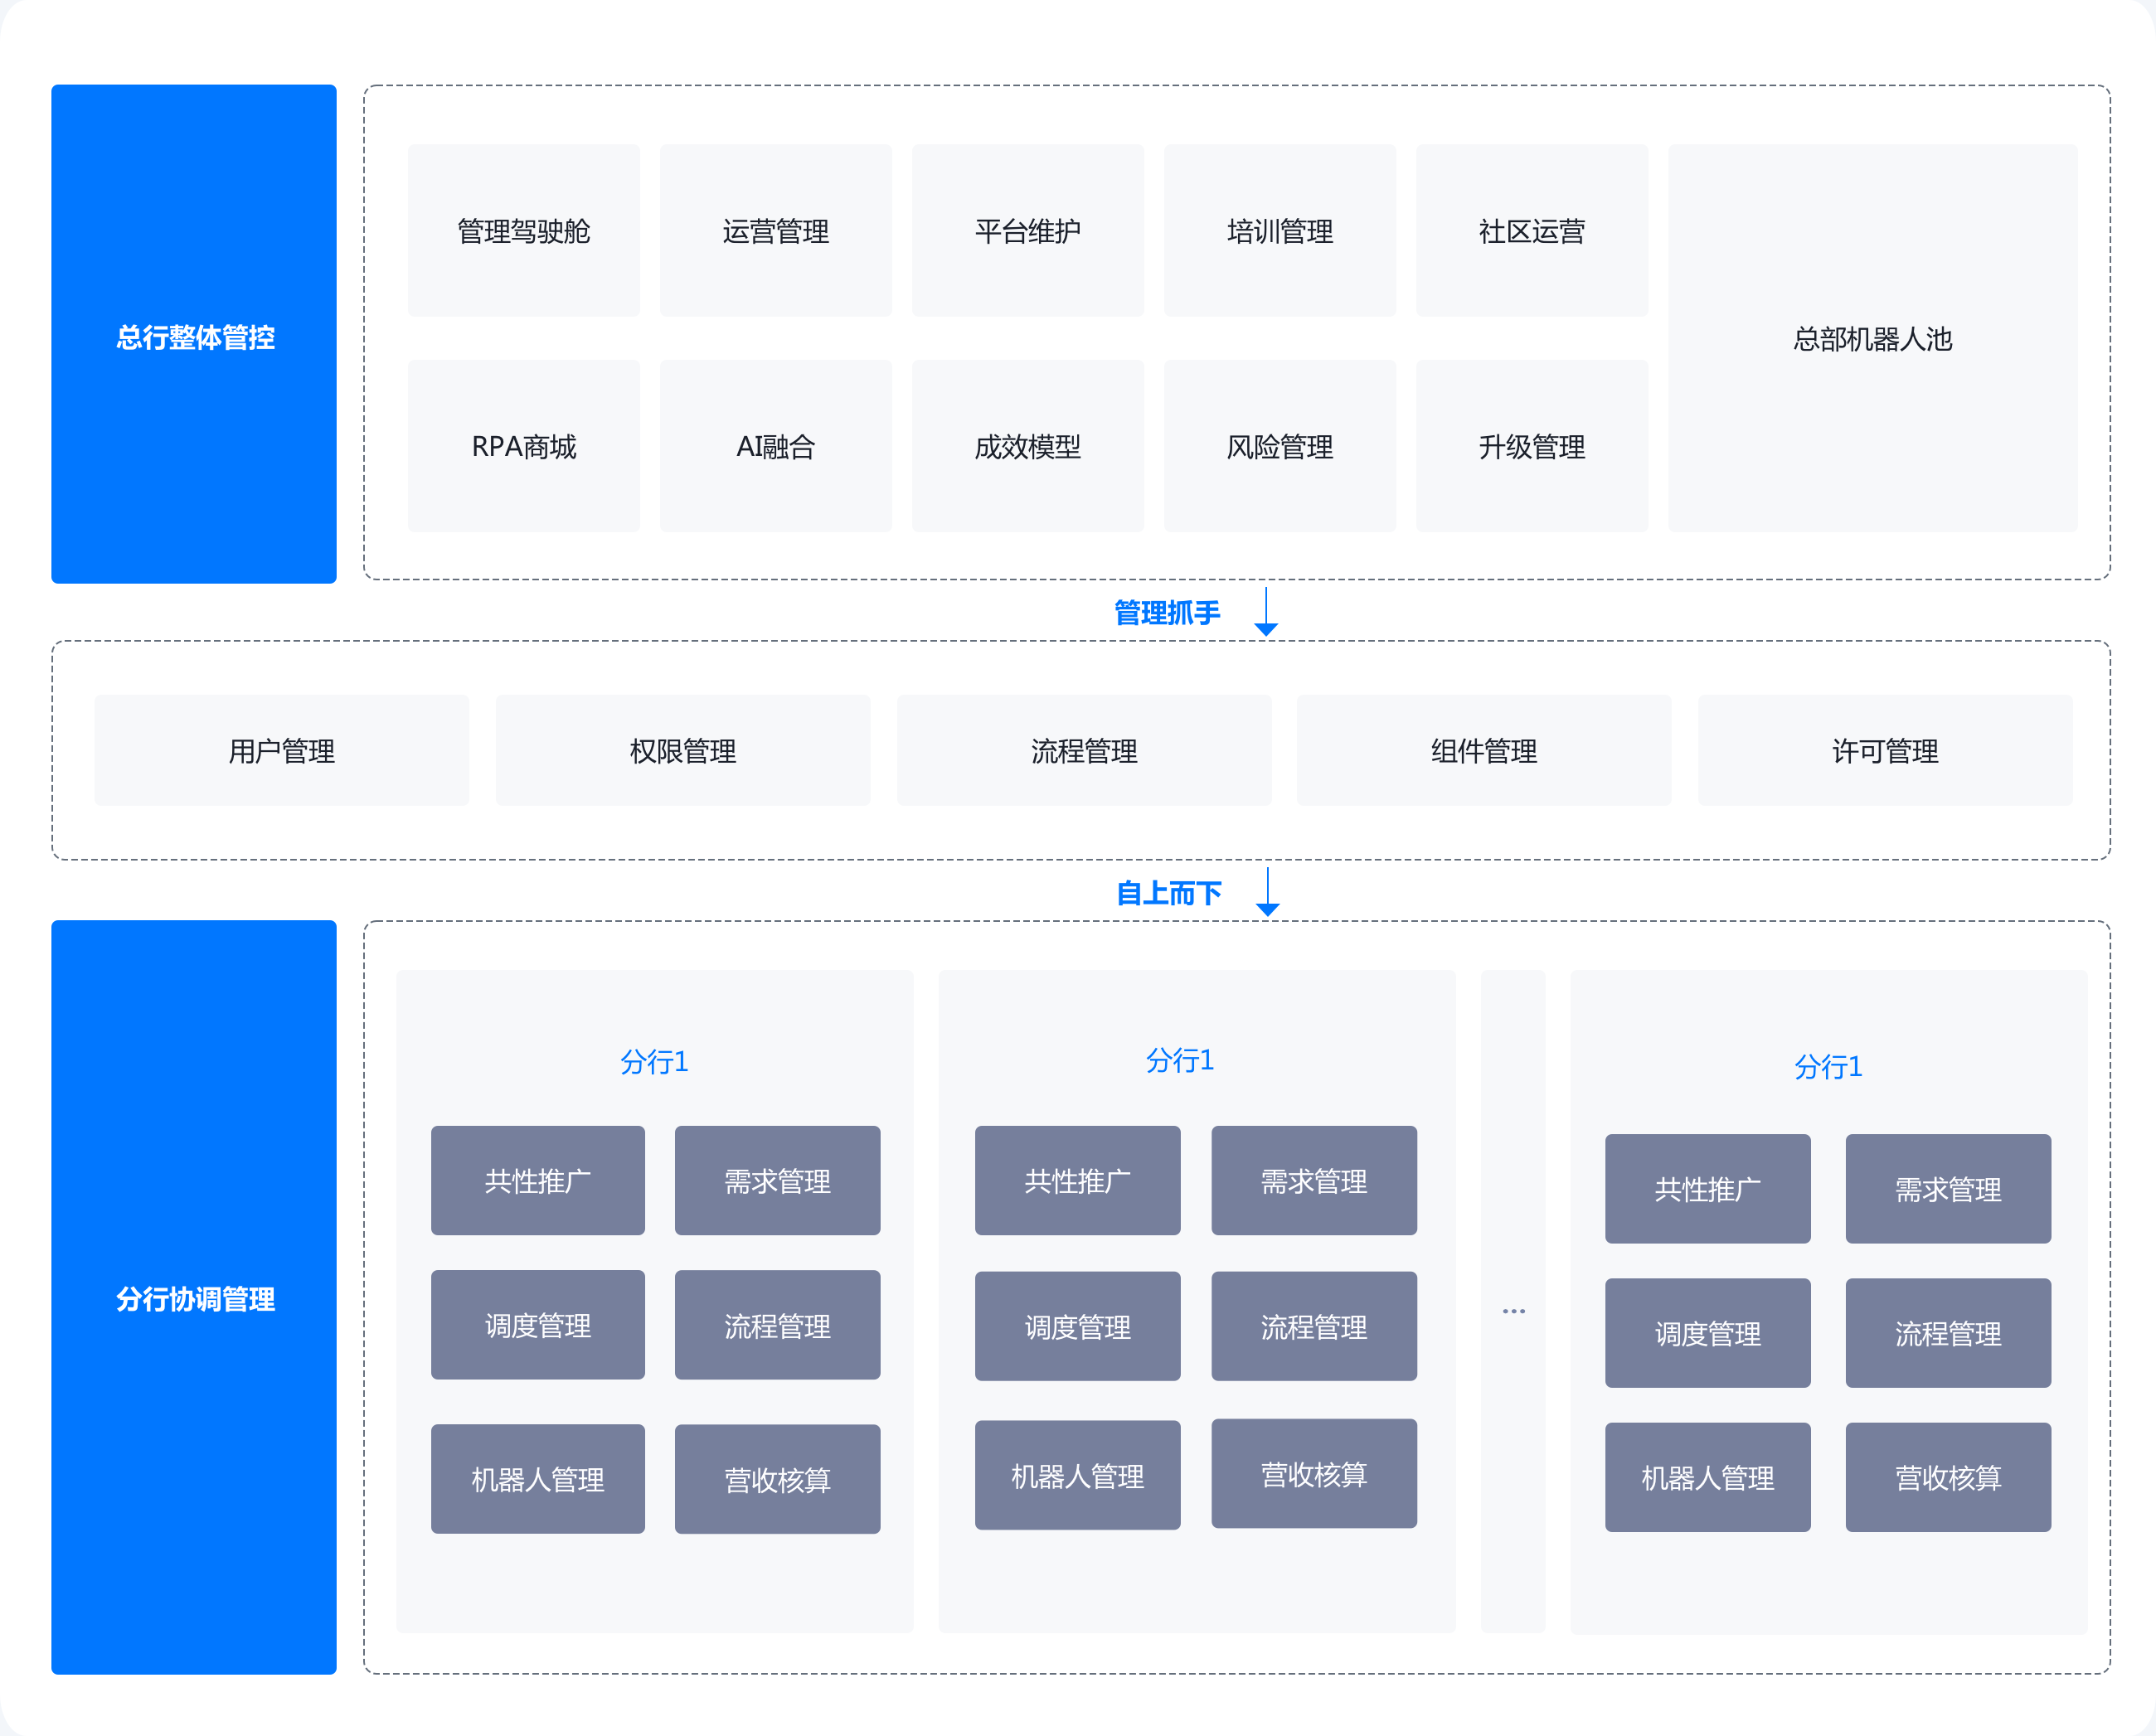
Task: Click the AI融合 box
Action: pos(775,446)
